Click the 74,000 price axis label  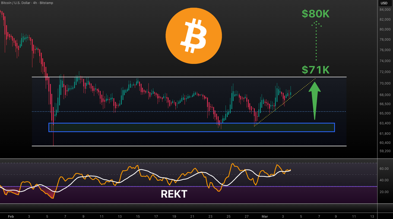pos(385,61)
